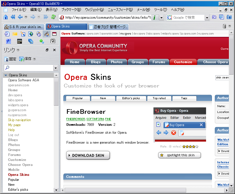Select the Links panel chain icon
The height and width of the screenshot is (194, 235).
tap(46, 34)
